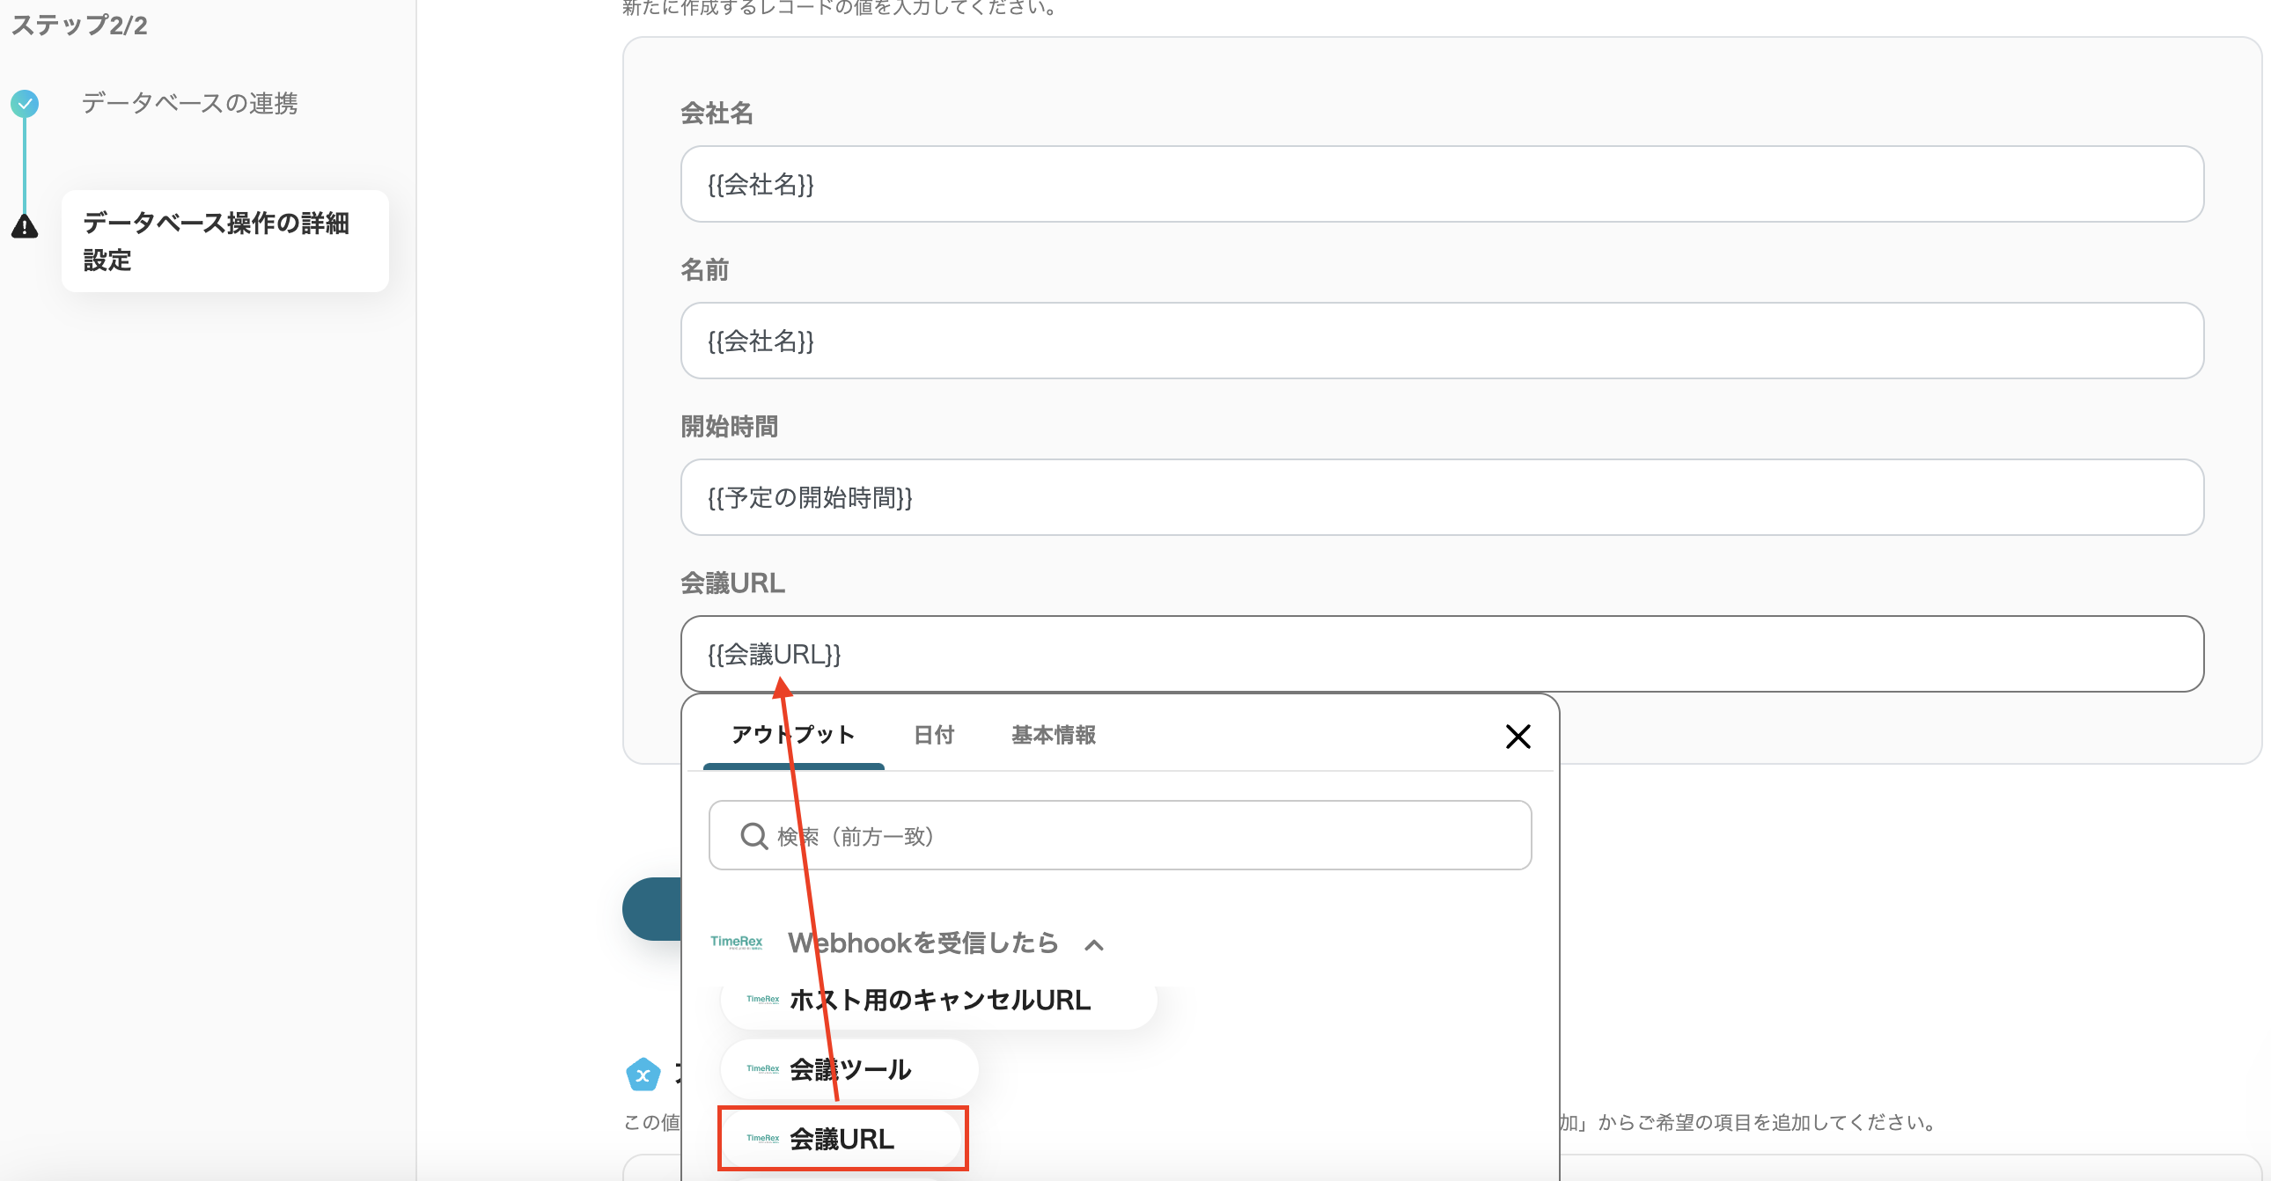Switch to the 基本情報 tab
Screen dimensions: 2271x1181
tap(1053, 735)
